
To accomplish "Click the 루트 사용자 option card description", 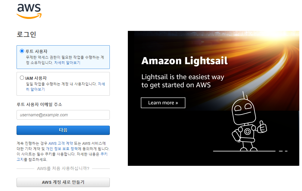I will click(65, 60).
